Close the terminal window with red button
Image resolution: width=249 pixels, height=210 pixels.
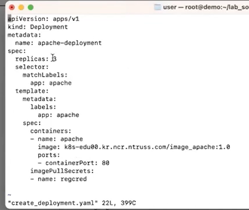click(12, 8)
